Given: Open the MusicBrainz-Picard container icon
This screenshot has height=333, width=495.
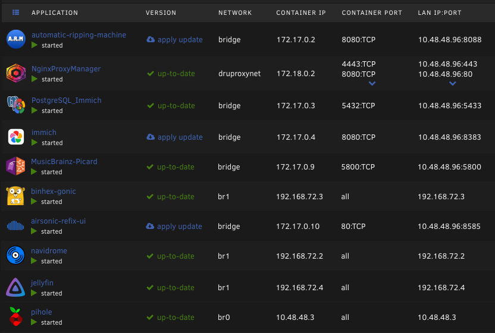Looking at the screenshot, I should coord(15,166).
